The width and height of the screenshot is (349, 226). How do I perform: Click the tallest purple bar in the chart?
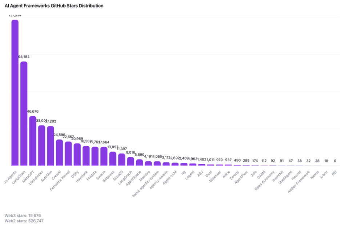(x=15, y=93)
